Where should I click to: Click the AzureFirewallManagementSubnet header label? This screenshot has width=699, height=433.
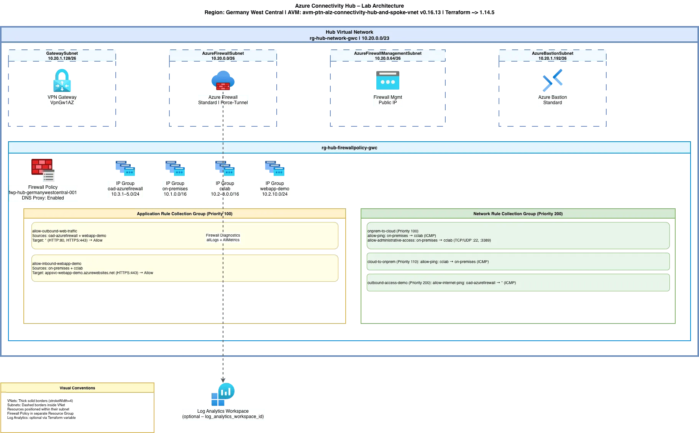click(x=388, y=56)
